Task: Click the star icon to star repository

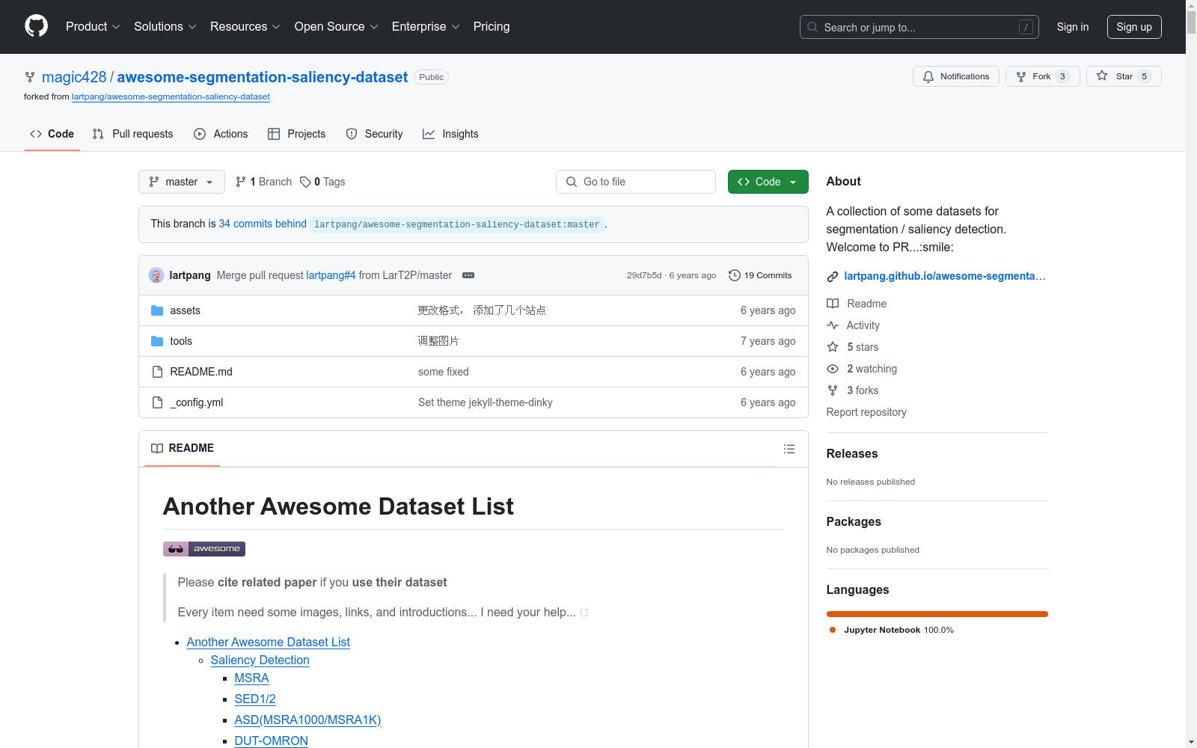Action: pyautogui.click(x=1102, y=76)
